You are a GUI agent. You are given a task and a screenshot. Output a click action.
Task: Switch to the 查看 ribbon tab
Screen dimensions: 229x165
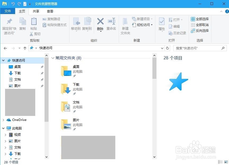tap(50, 11)
